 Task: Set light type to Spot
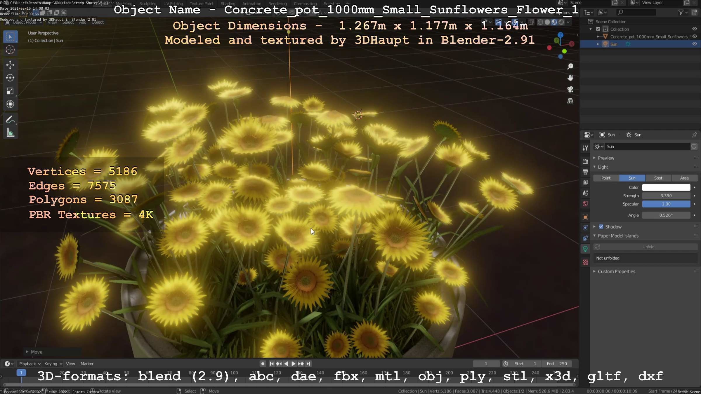[658, 178]
